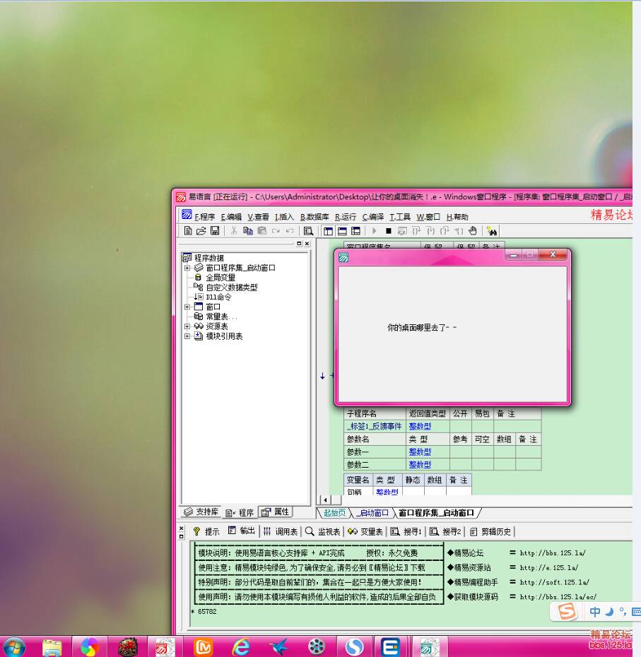The height and width of the screenshot is (657, 641).
Task: Switch to the 支持库 panel tab
Action: [201, 512]
